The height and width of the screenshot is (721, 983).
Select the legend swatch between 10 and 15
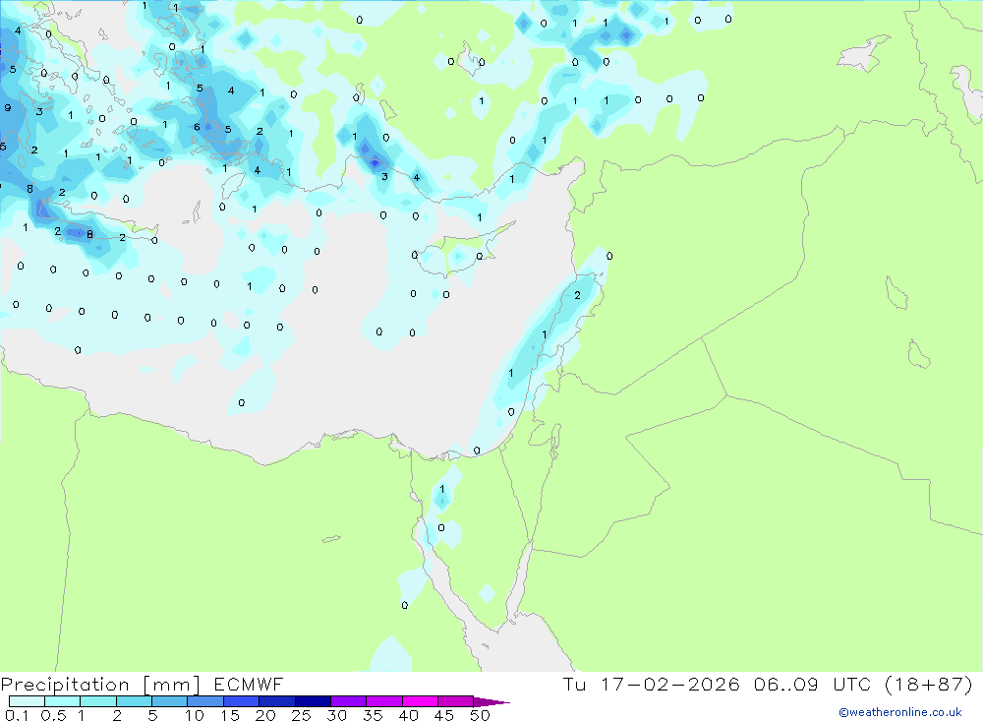(205, 701)
